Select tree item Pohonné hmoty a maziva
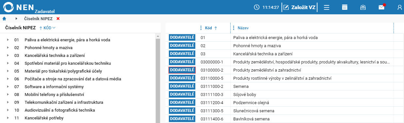The width and height of the screenshot is (404, 123). click(x=48, y=48)
